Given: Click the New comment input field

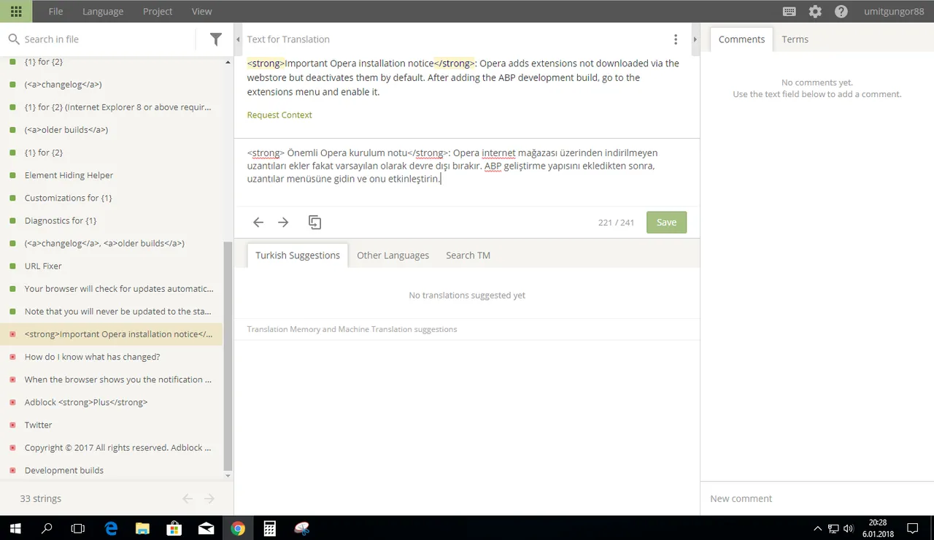Looking at the screenshot, I should pyautogui.click(x=817, y=498).
